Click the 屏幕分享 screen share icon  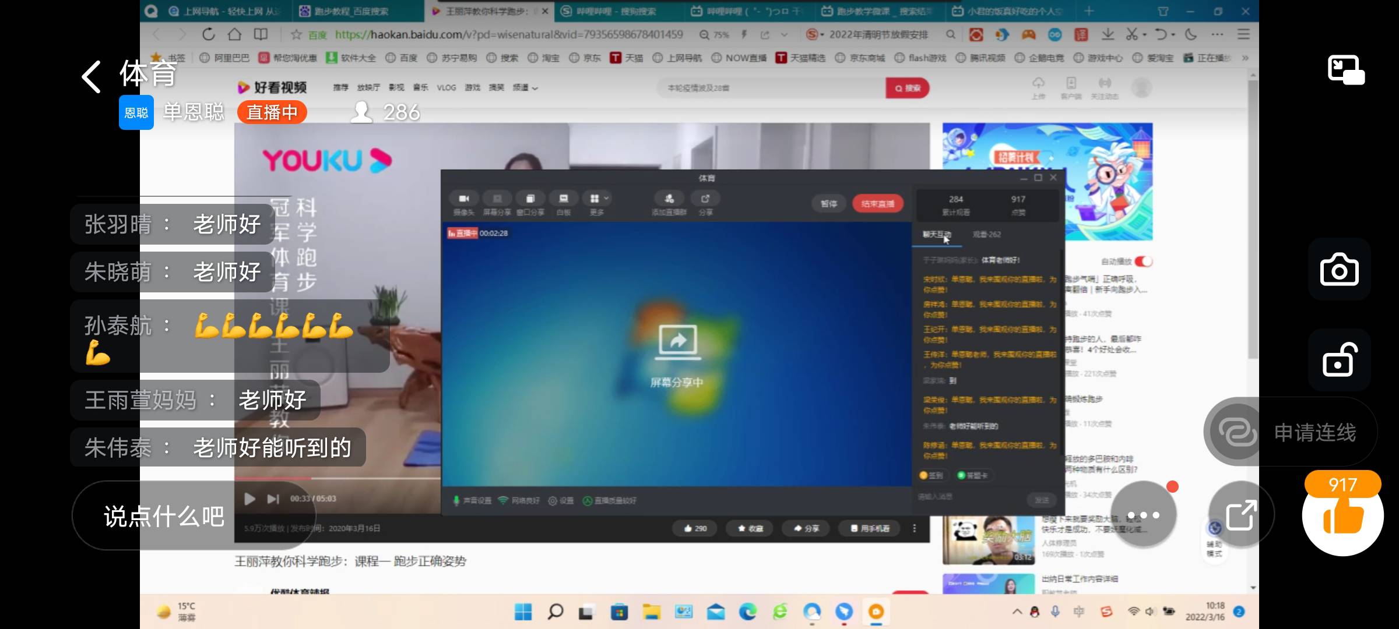497,198
